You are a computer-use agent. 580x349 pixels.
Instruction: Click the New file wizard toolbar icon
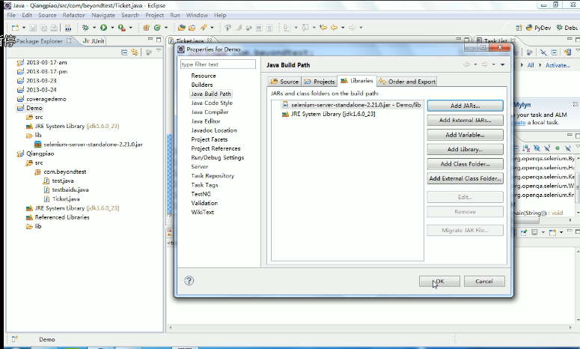click(x=15, y=28)
